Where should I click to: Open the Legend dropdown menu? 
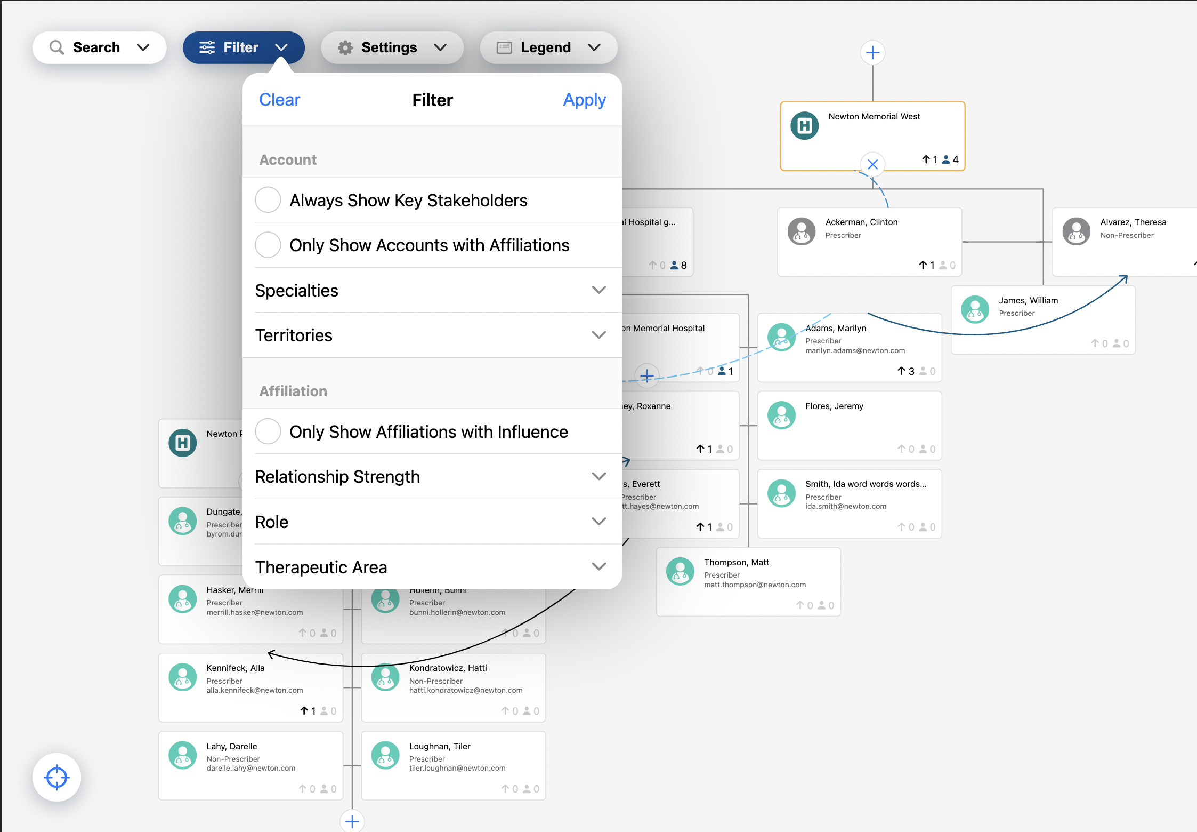point(548,47)
